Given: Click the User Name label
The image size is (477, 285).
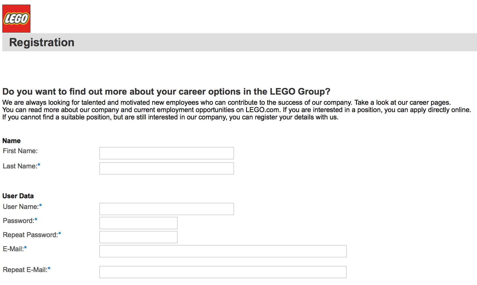Looking at the screenshot, I should (21, 207).
